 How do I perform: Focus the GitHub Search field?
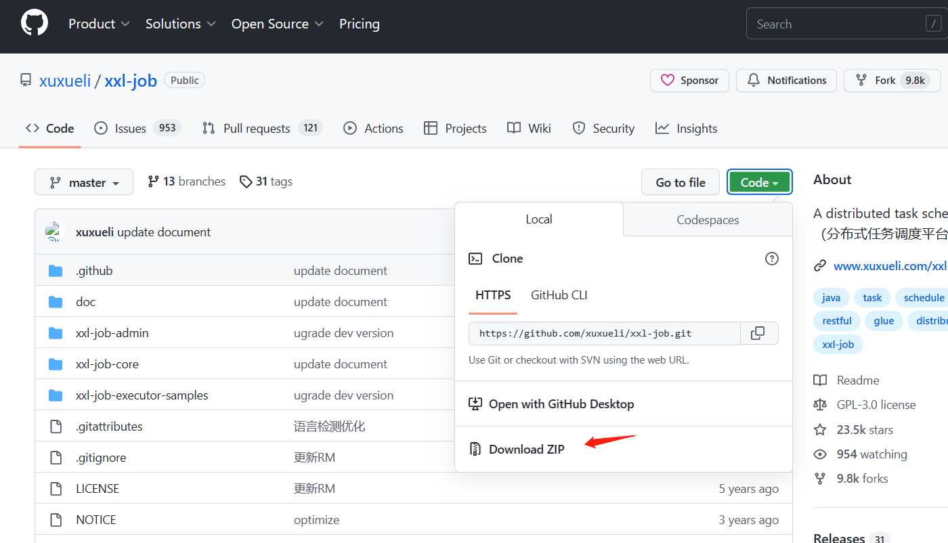point(846,24)
